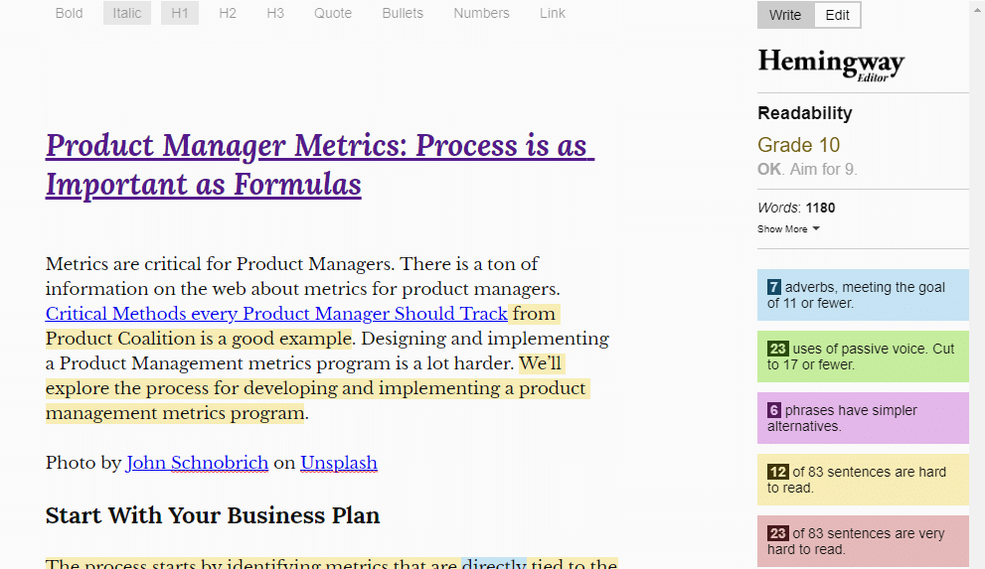Switch to Write mode

[x=785, y=15]
